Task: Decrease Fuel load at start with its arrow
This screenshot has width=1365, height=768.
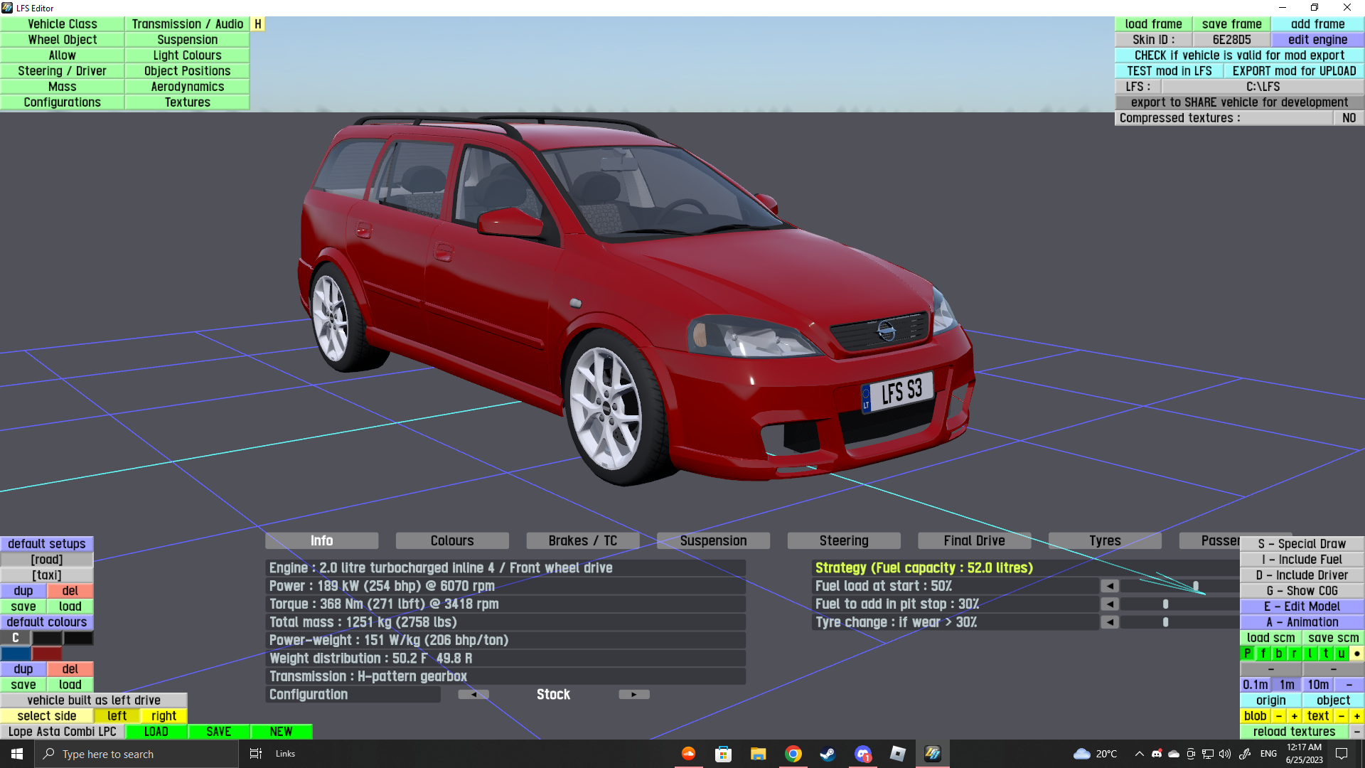Action: (x=1110, y=586)
